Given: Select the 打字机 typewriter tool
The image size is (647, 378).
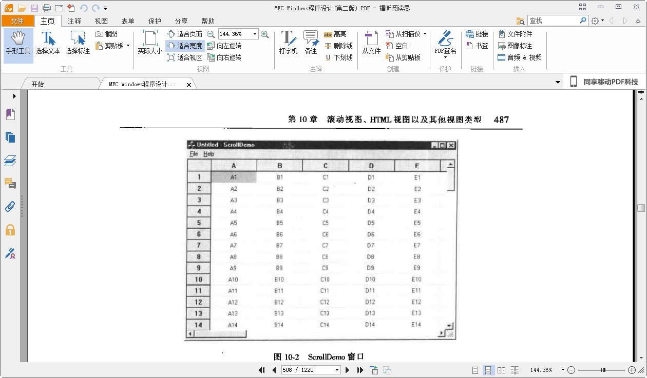Looking at the screenshot, I should pyautogui.click(x=288, y=44).
